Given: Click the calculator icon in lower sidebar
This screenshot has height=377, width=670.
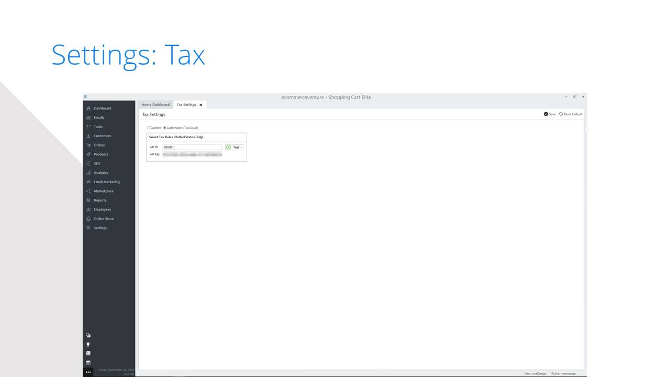Looking at the screenshot, I should (88, 353).
